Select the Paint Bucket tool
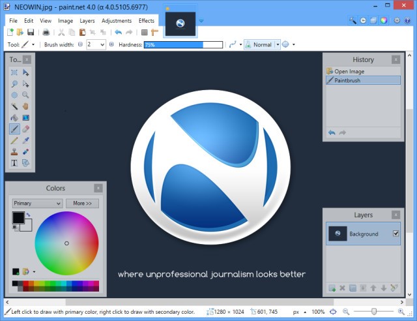417x321 pixels. pos(14,117)
